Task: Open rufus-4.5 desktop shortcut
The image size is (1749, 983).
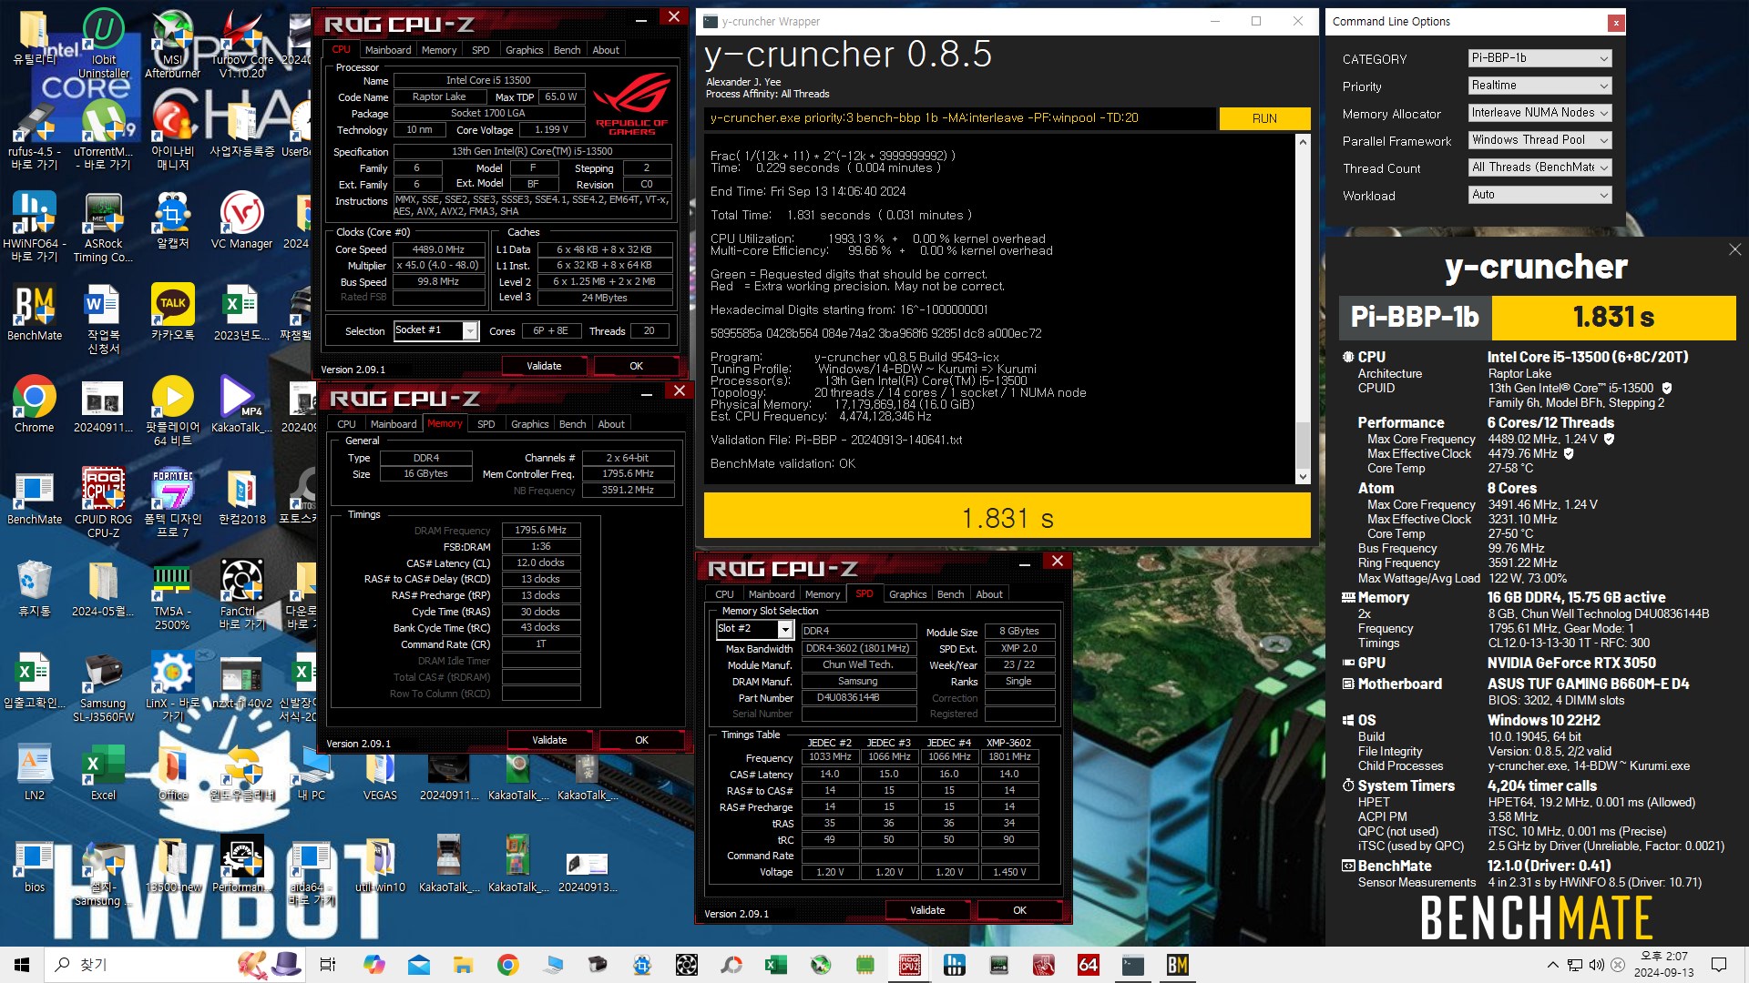Action: click(x=34, y=136)
